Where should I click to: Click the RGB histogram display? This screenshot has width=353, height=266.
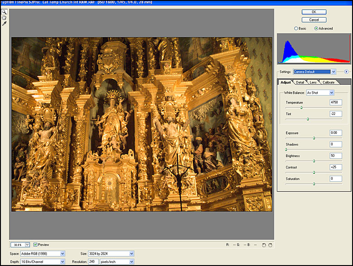[314, 48]
